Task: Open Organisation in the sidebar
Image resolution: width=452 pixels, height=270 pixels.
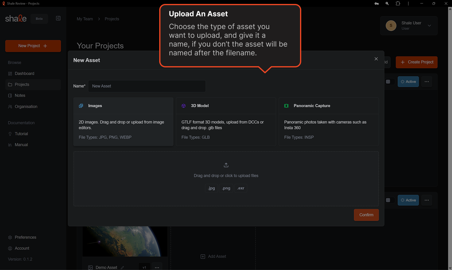Action: pyautogui.click(x=33, y=106)
